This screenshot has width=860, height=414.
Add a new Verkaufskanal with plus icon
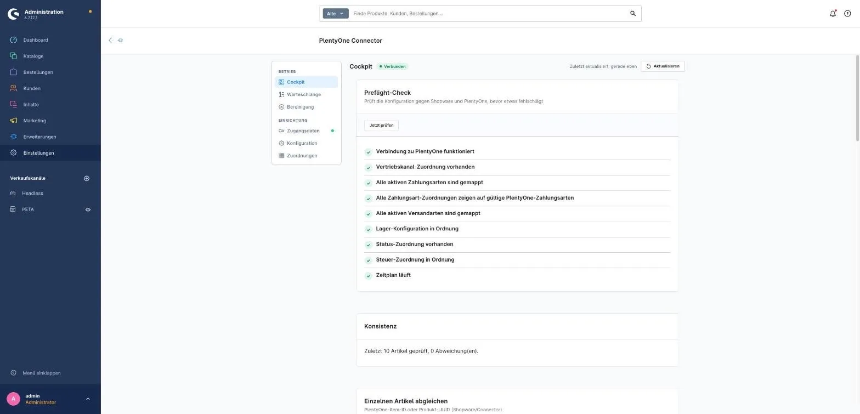[x=87, y=178]
